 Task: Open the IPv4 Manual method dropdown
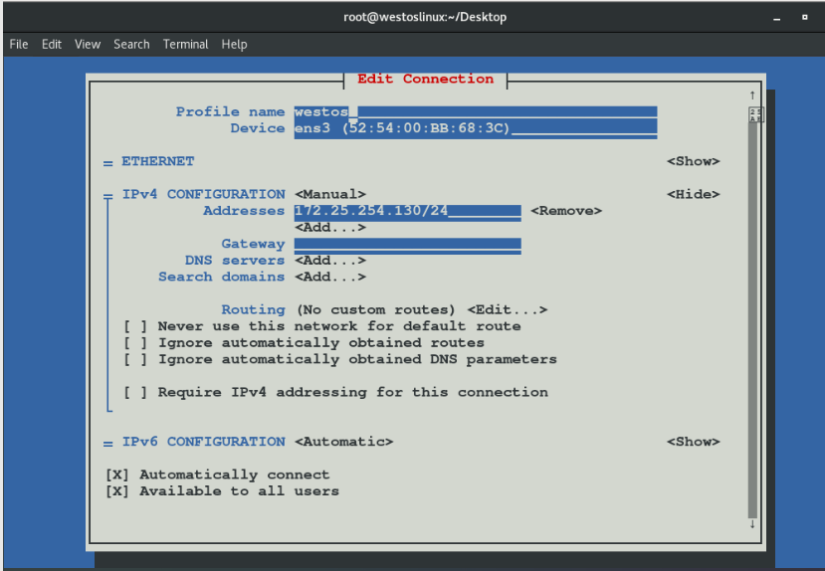(329, 195)
